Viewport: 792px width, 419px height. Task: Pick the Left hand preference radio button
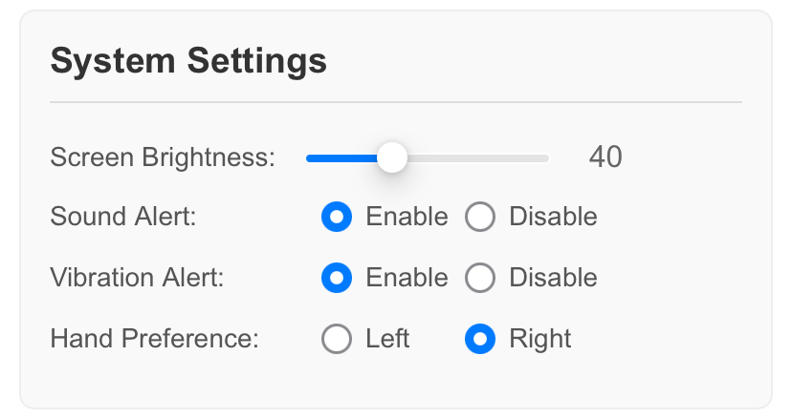[x=337, y=339]
